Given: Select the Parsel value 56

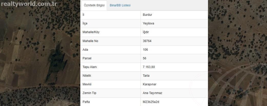Looking at the screenshot, I should pos(145,58).
